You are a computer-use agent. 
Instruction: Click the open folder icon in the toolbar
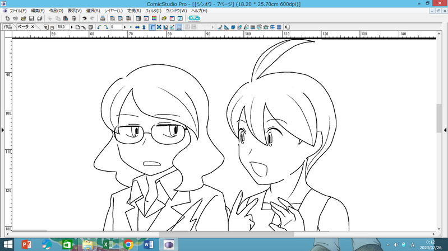pos(24,18)
